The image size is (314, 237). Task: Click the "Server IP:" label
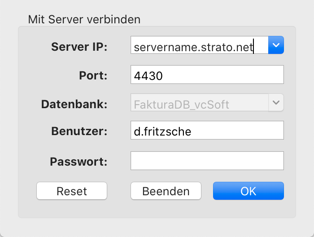click(79, 47)
